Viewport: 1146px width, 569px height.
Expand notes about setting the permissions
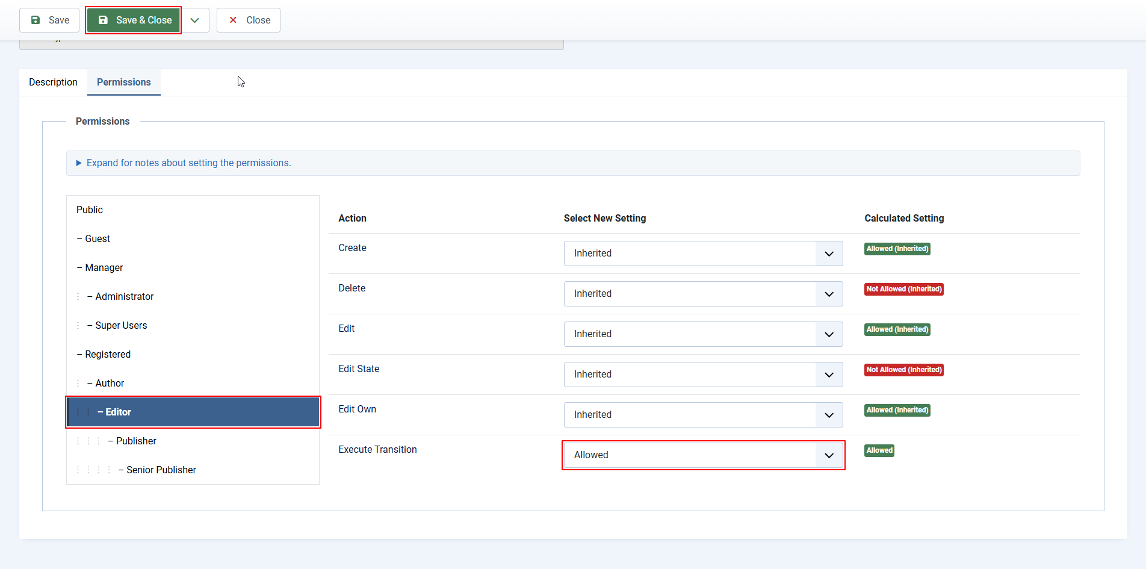tap(188, 163)
